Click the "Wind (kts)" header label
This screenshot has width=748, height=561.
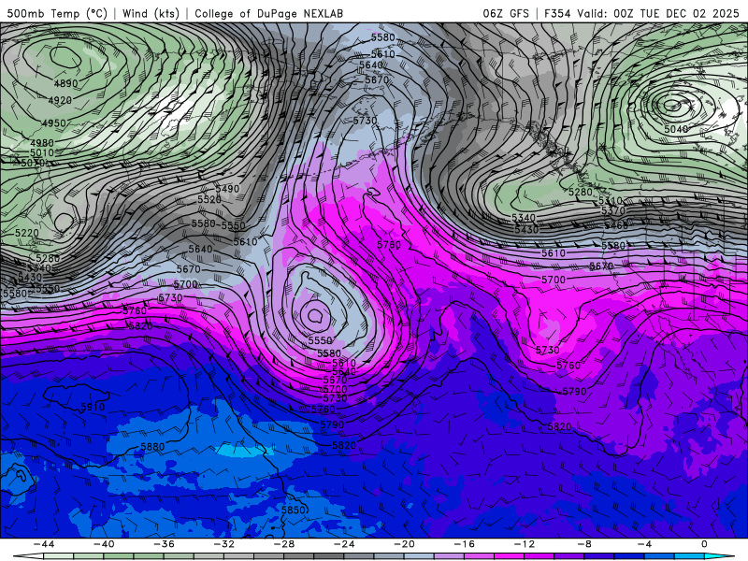pyautogui.click(x=151, y=13)
